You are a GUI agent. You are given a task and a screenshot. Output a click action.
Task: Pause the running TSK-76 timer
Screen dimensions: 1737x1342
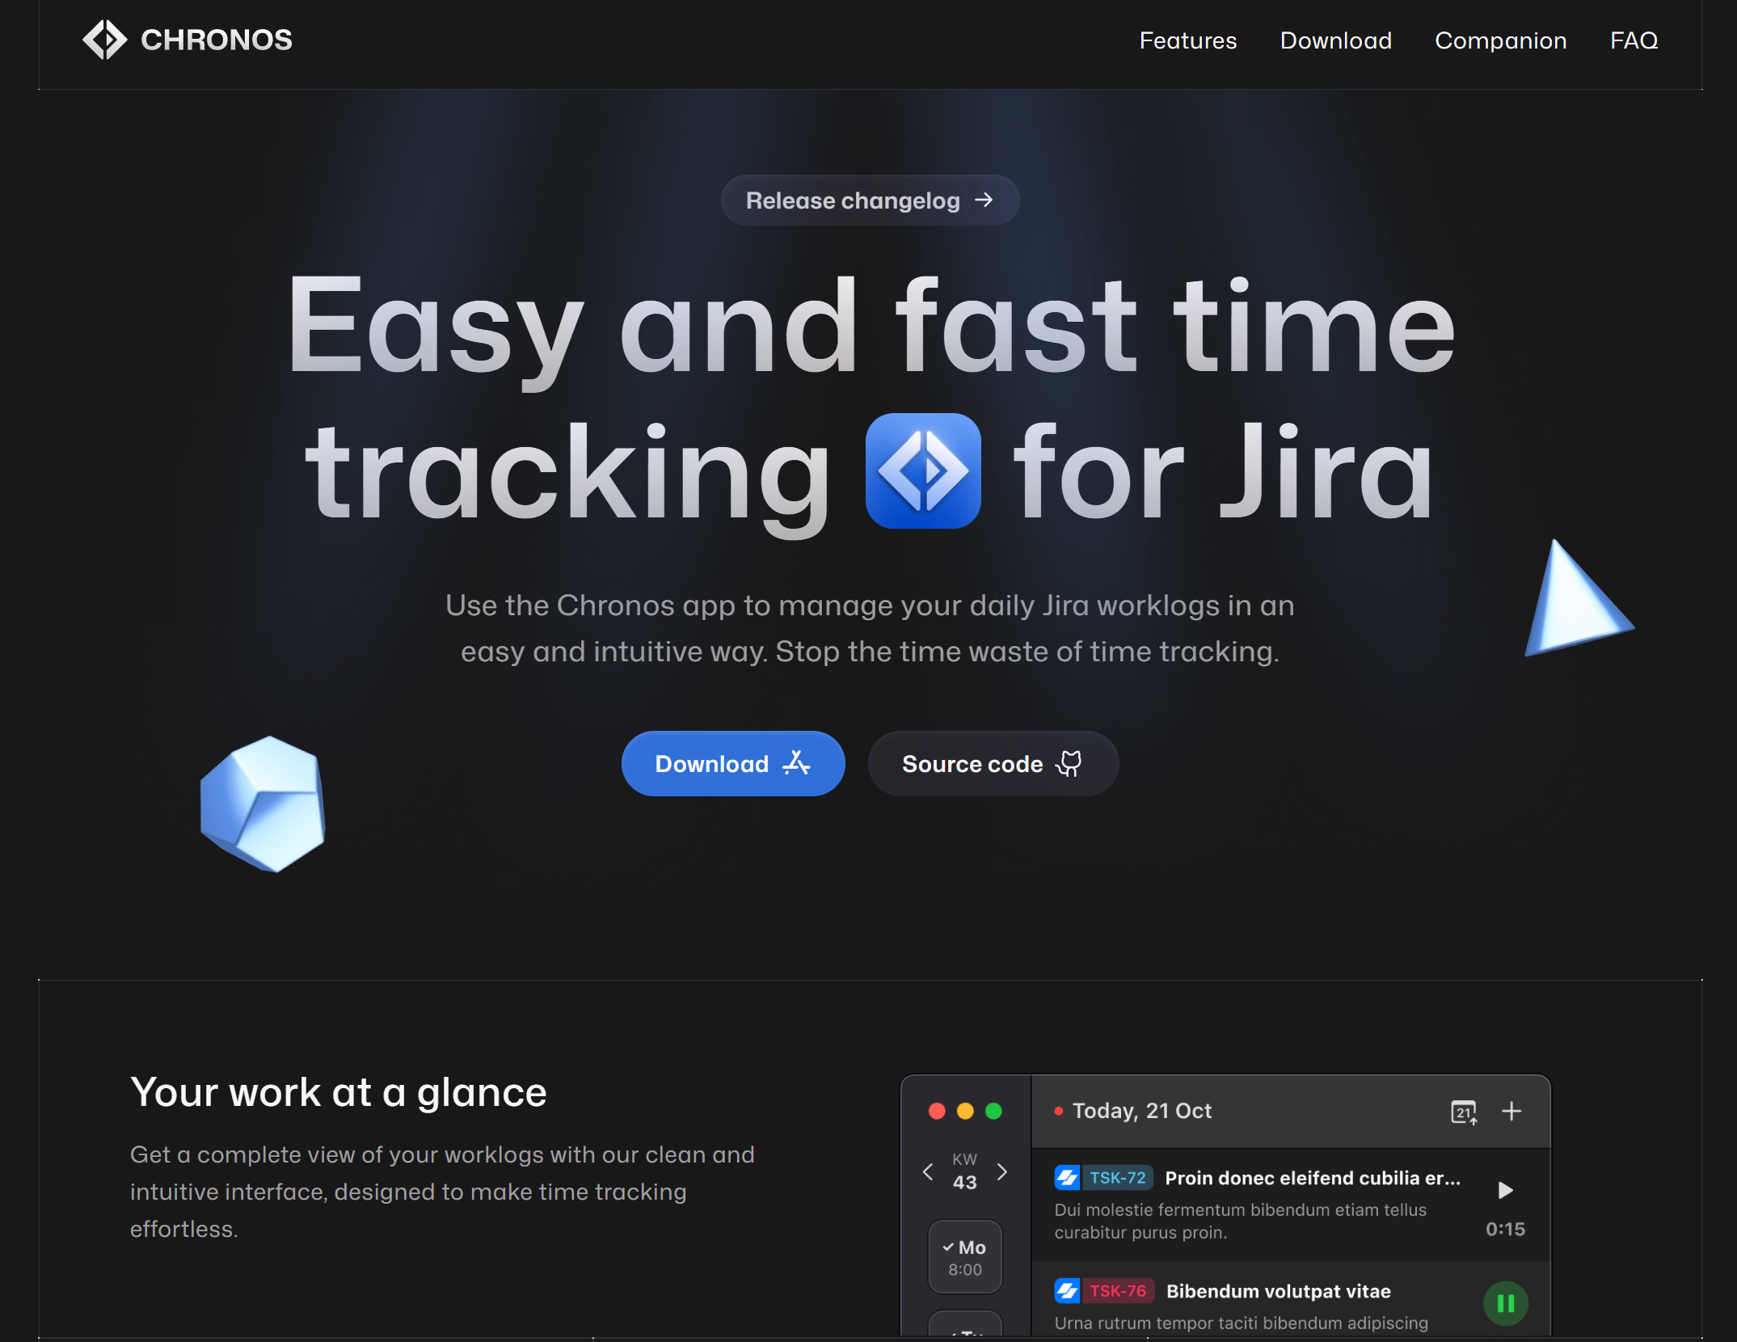tap(1505, 1303)
